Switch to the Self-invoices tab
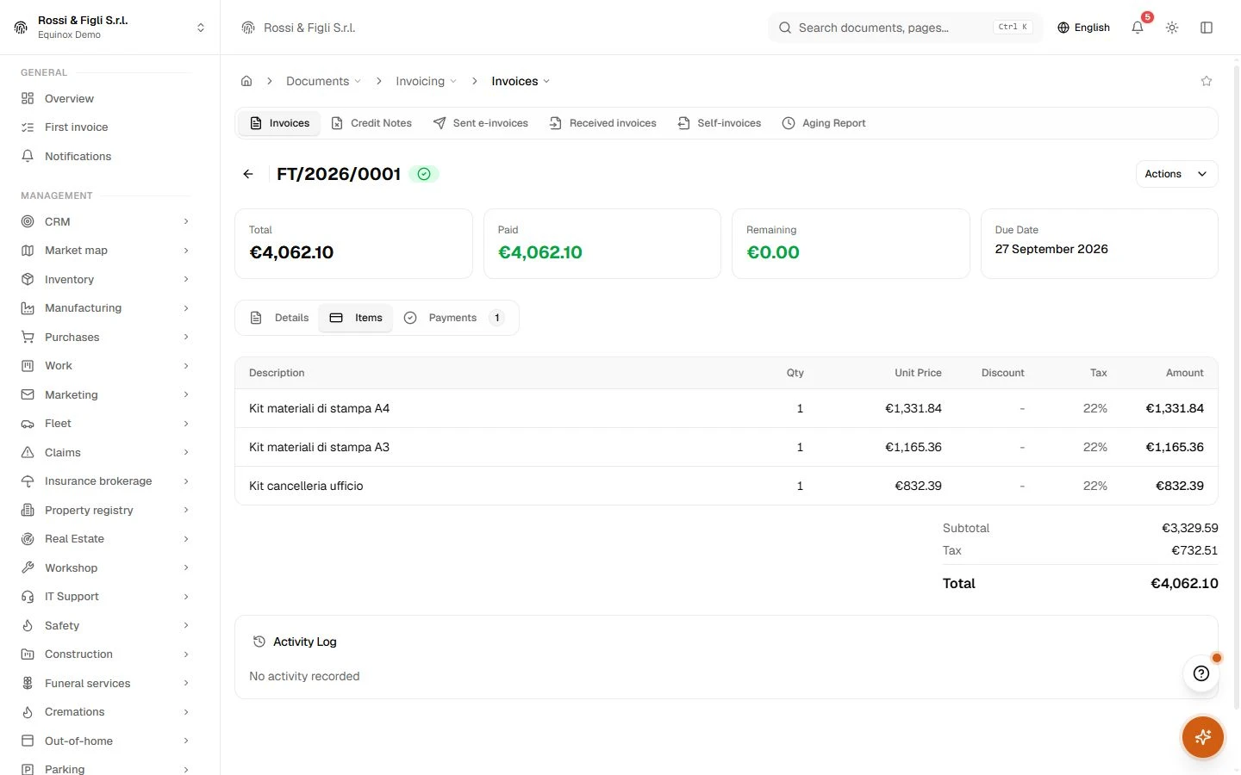Viewport: 1241px width, 775px height. tap(720, 123)
